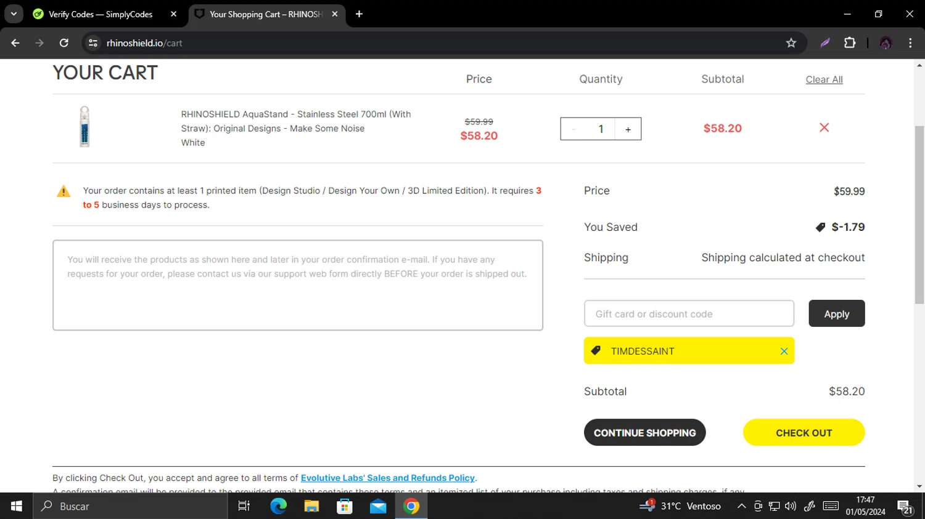The width and height of the screenshot is (925, 519).
Task: Open Task View on the taskbar
Action: click(x=244, y=506)
